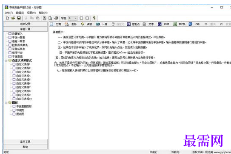Open 控制点 control points tool
Image resolution: width=231 pixels, height=154 pixels.
[x=133, y=24]
